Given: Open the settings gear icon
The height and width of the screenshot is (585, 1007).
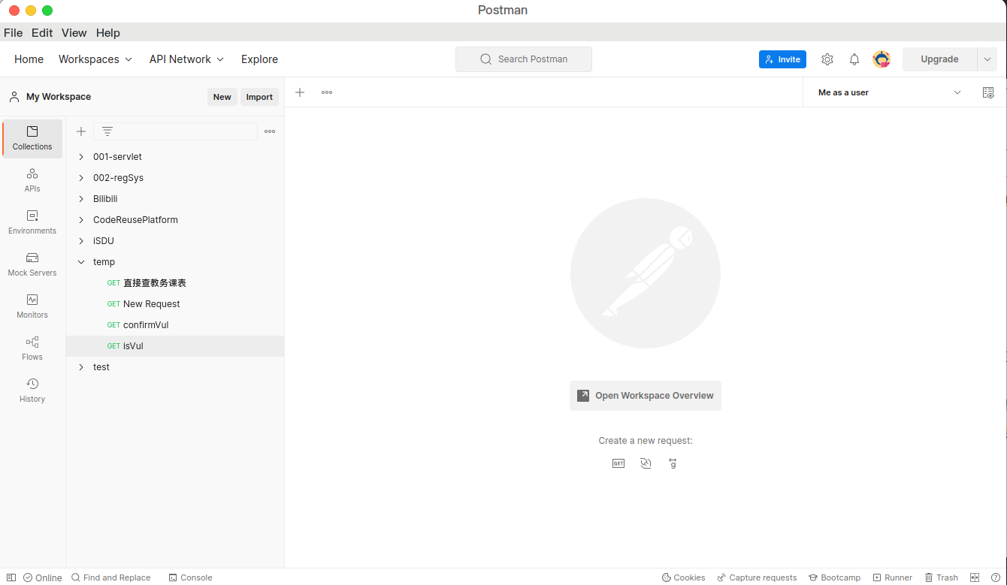Looking at the screenshot, I should 827,59.
